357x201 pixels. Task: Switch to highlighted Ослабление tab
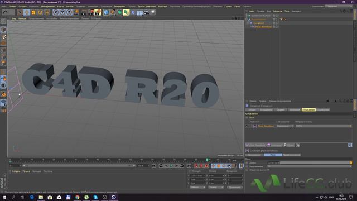tap(308, 110)
